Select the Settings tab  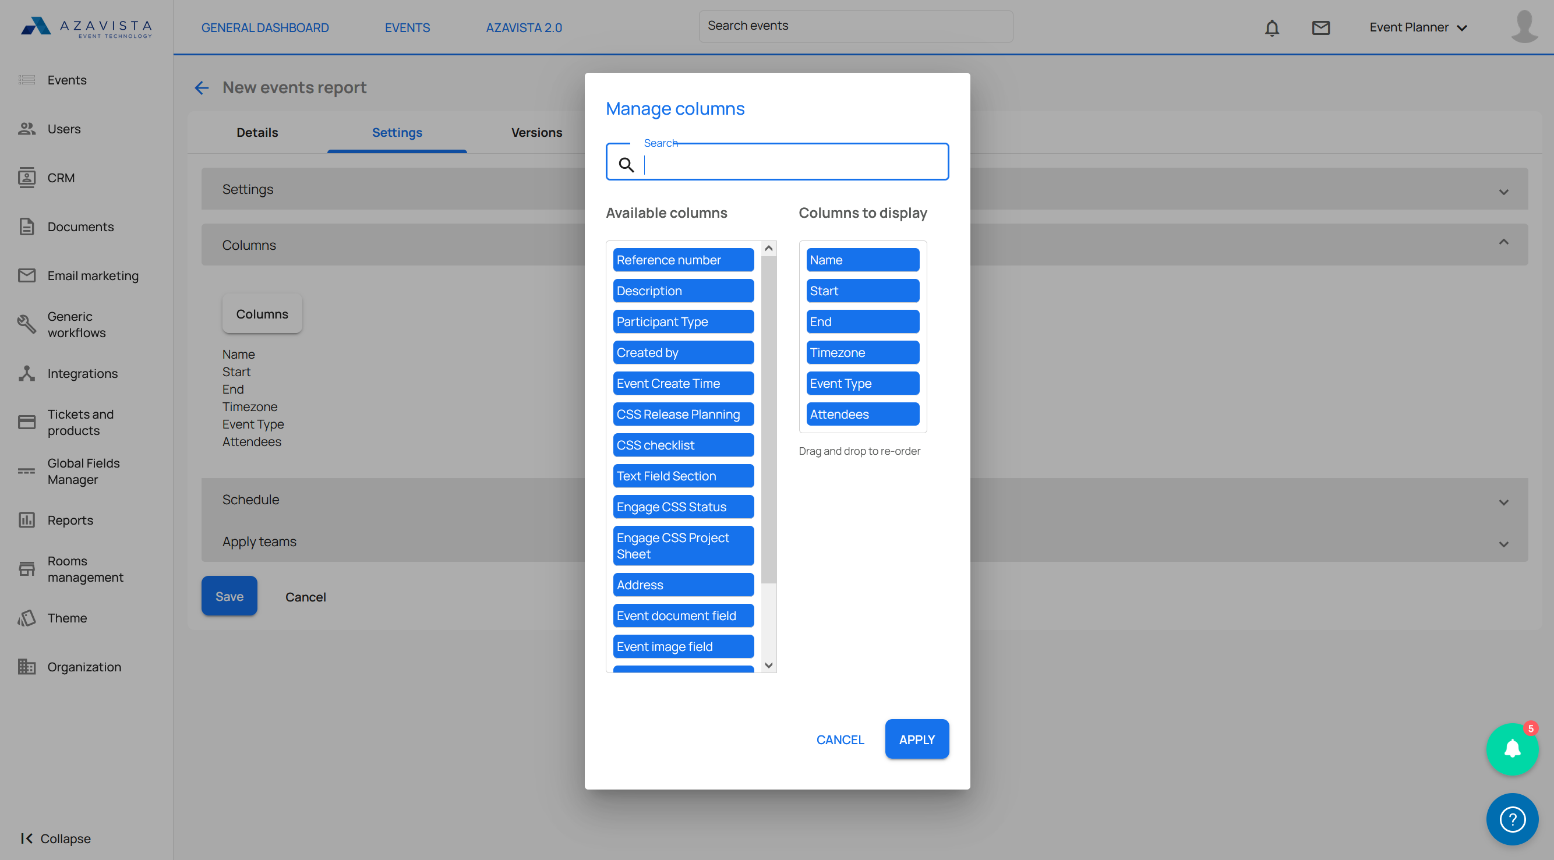[x=397, y=132]
